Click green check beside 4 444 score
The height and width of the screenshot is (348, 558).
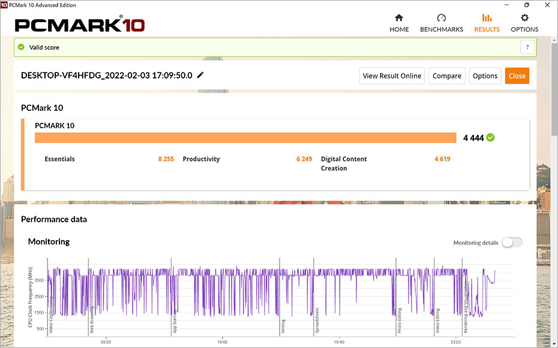point(491,138)
